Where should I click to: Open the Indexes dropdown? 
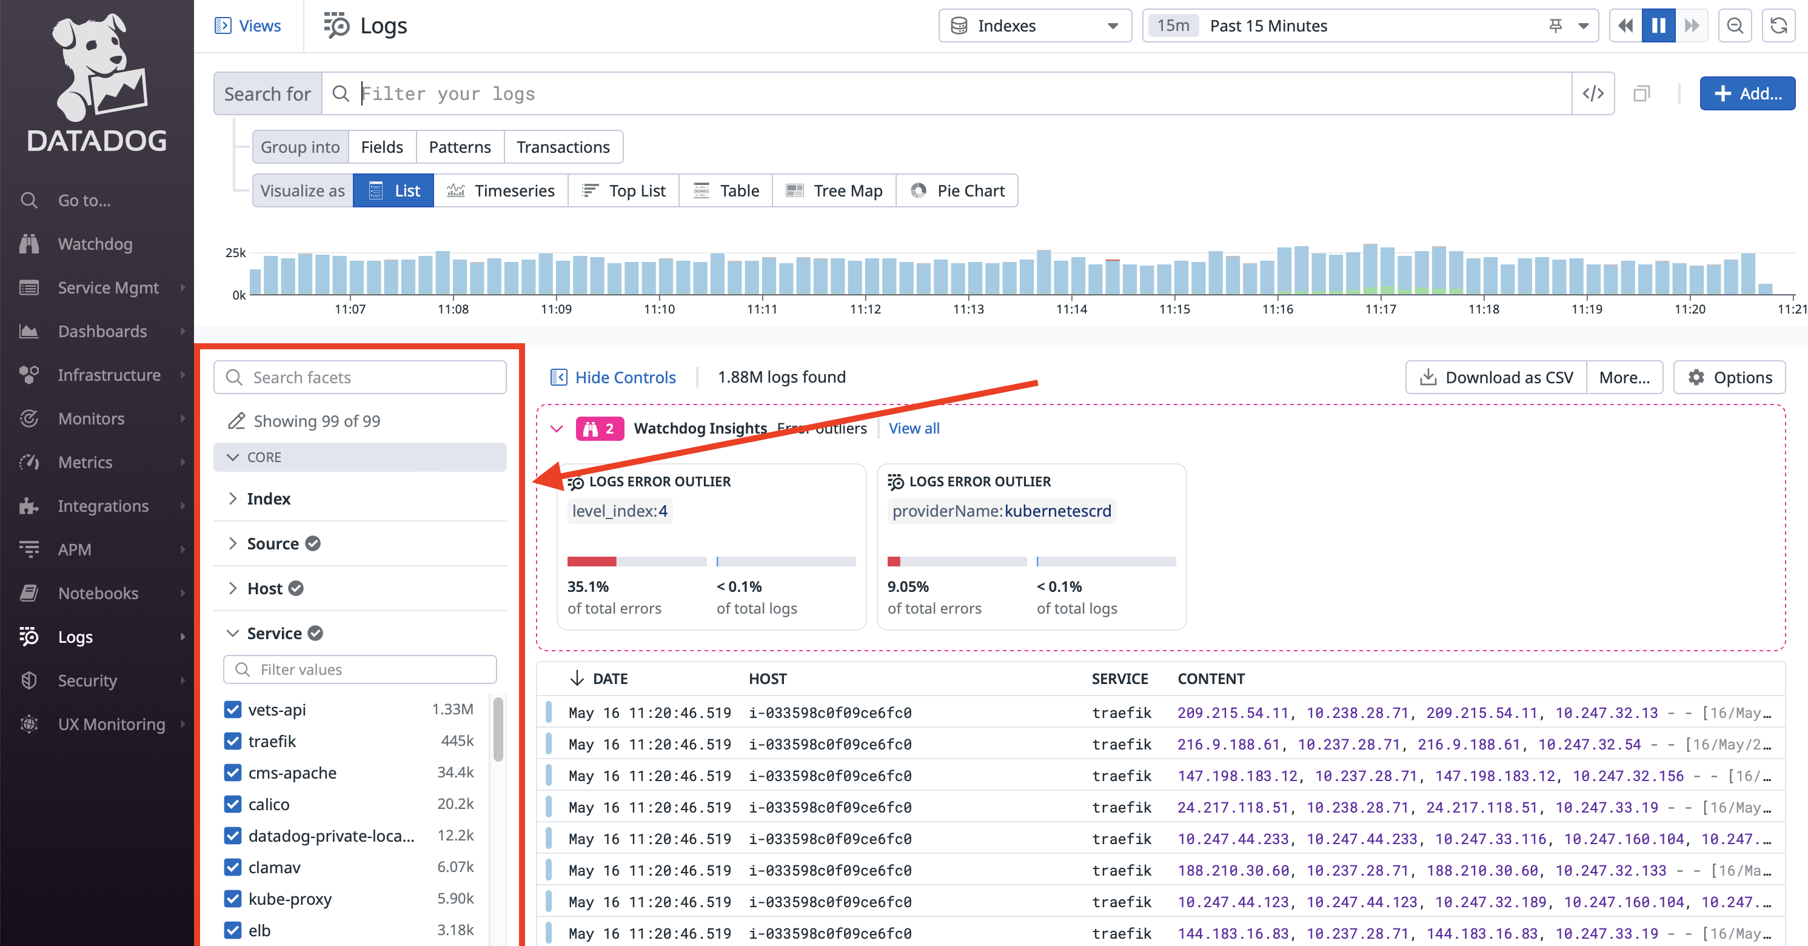pos(1035,26)
